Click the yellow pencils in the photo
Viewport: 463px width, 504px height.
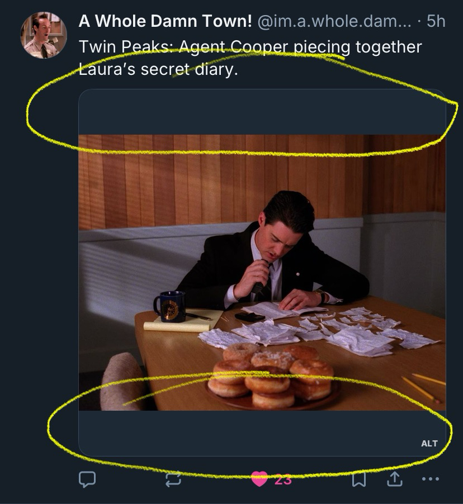coord(425,385)
